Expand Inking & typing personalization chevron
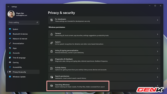The width and height of the screenshot is (167, 94). (x=157, y=51)
